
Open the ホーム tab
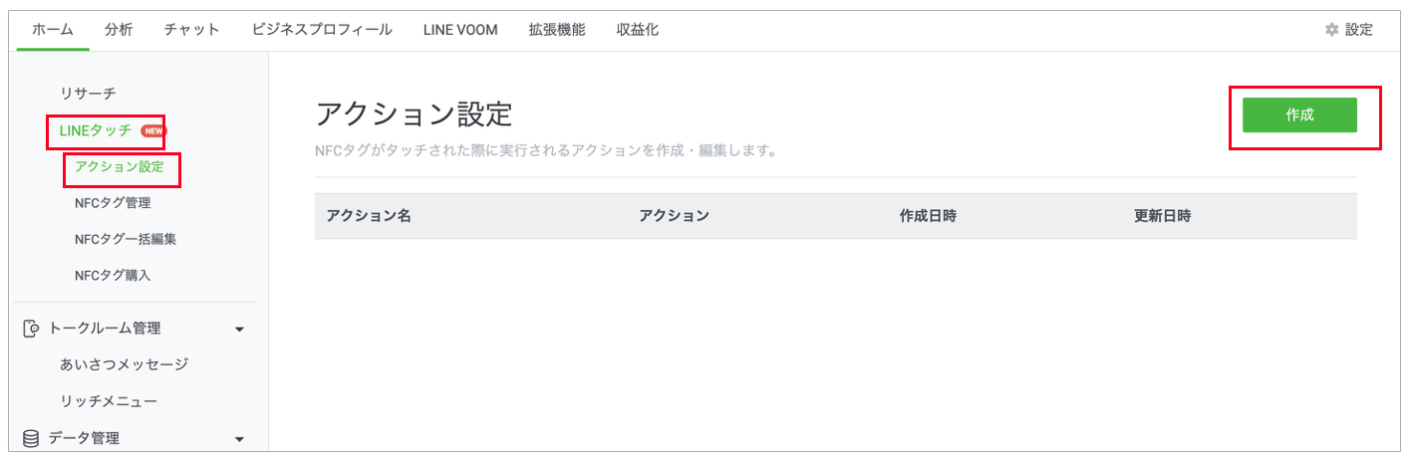point(53,30)
